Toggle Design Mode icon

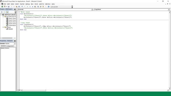35,7
